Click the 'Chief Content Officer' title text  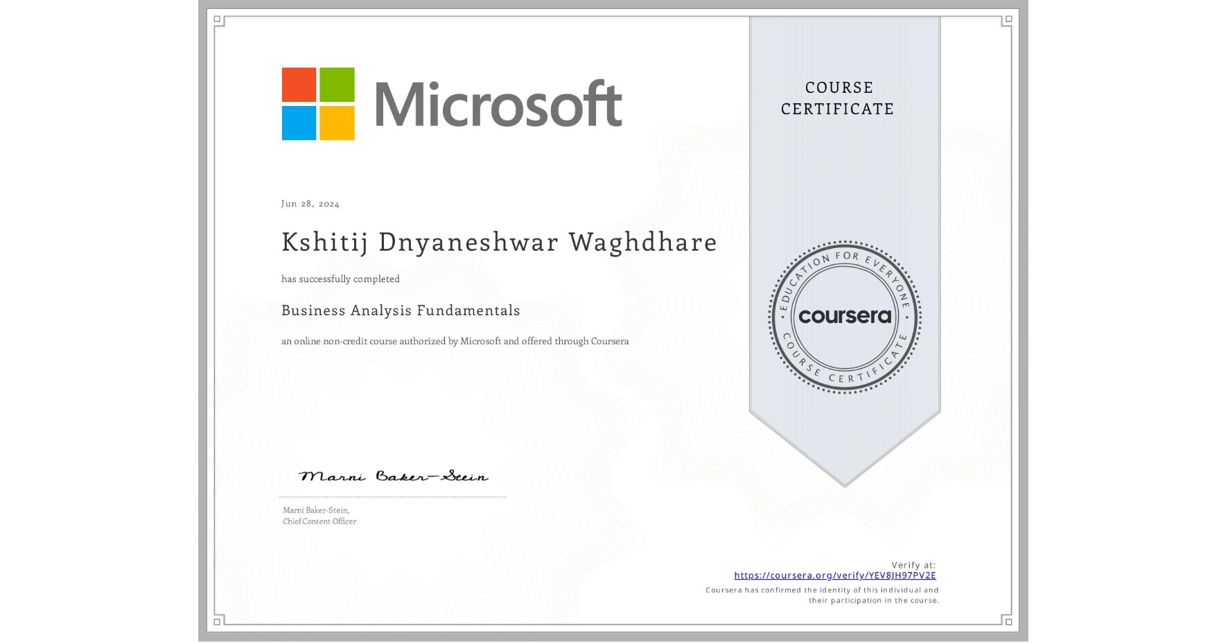(319, 521)
